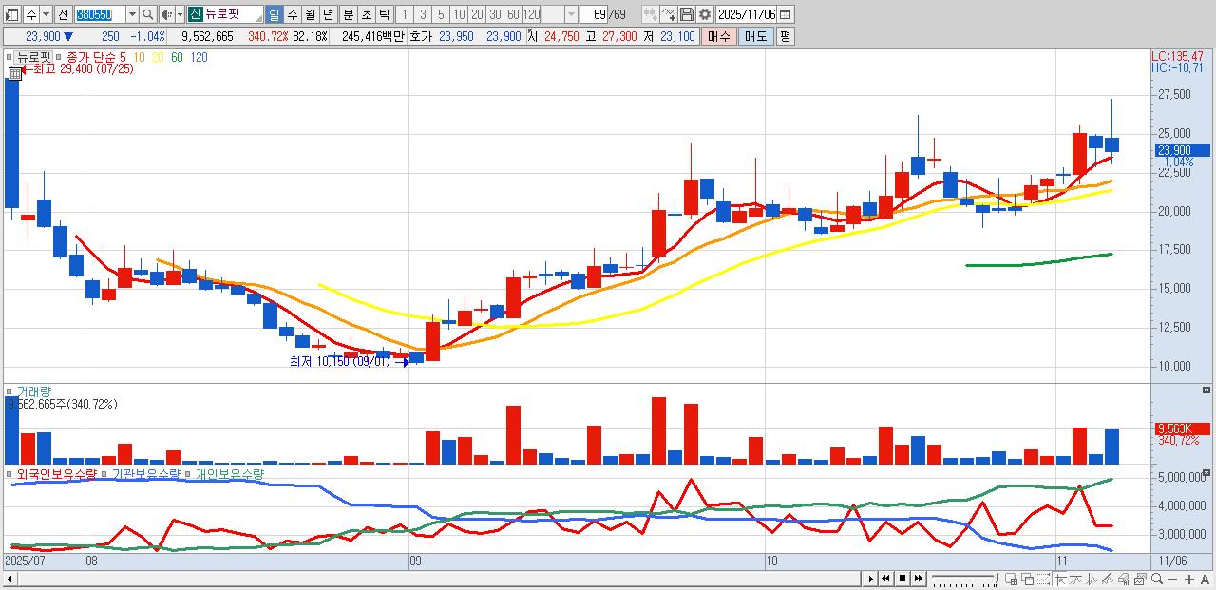Click moving average 60 legend label
Screen dimensions: 1216x590
click(178, 57)
